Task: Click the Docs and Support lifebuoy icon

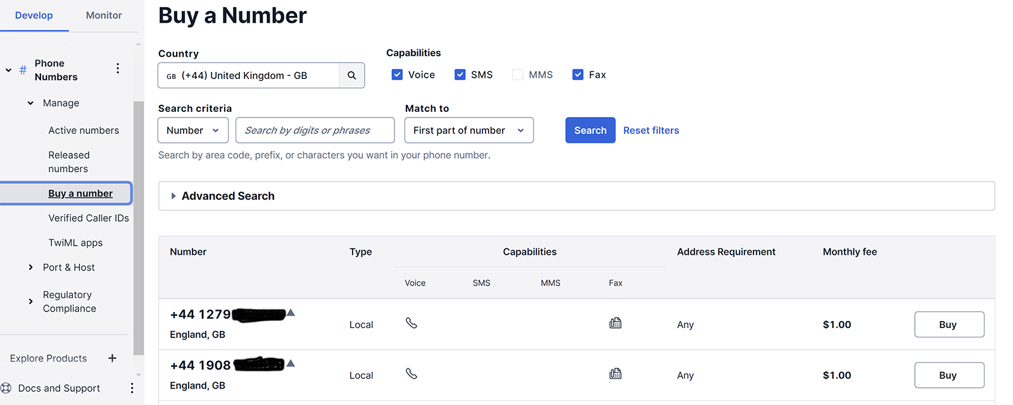Action: coord(6,388)
